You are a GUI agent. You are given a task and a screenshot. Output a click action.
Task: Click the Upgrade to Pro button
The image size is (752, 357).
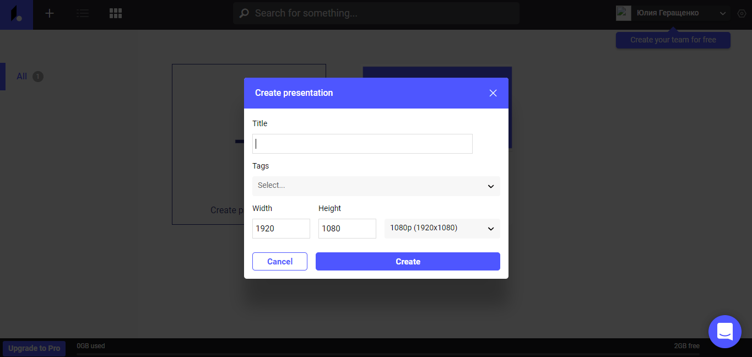34,348
